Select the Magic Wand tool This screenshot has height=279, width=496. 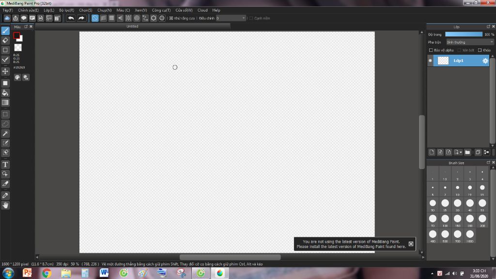5,134
